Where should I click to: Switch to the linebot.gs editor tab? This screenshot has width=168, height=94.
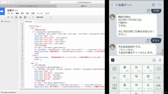28,21
